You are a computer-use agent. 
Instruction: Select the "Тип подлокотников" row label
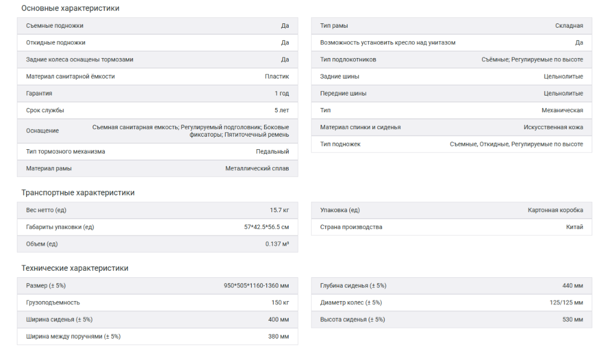tap(348, 60)
